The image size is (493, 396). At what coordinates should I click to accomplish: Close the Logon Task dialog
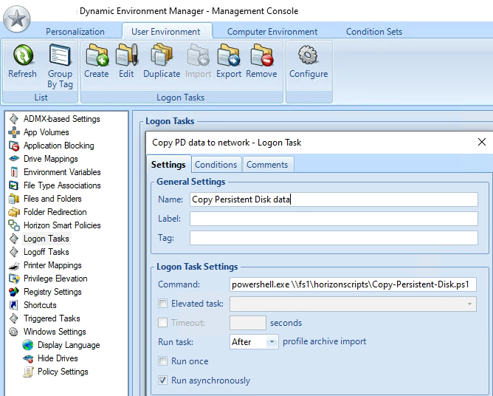pyautogui.click(x=482, y=142)
